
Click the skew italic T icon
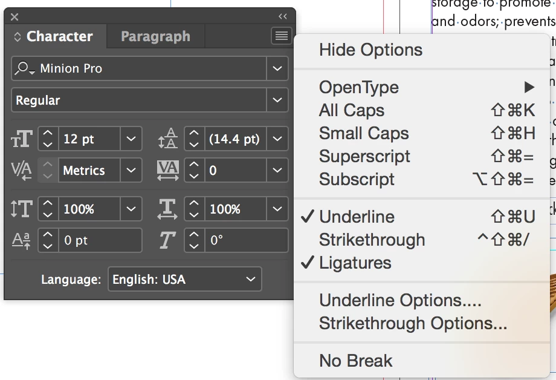click(167, 240)
